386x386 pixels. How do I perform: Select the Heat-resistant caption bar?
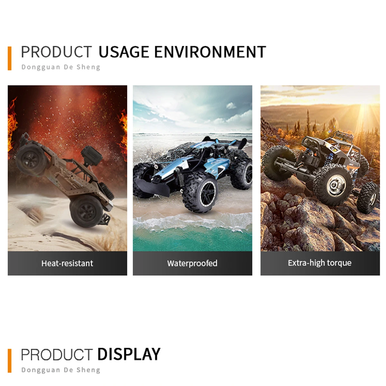point(67,263)
